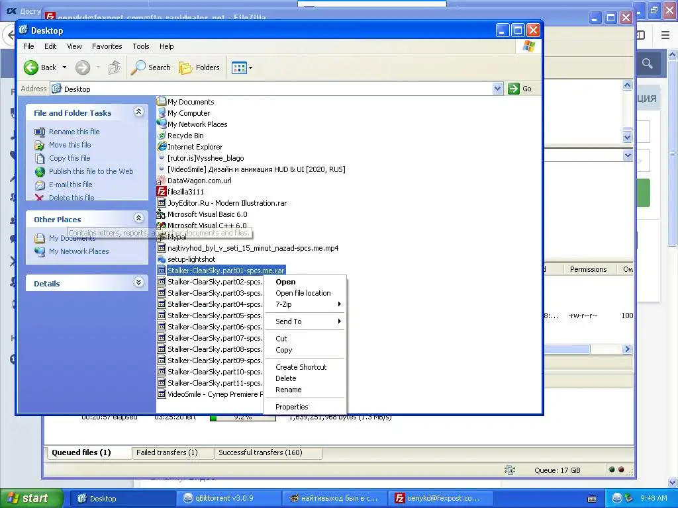Screen dimensions: 678x508
Task: Select Stalker-ClearSky.part02 archive file
Action: click(210, 281)
